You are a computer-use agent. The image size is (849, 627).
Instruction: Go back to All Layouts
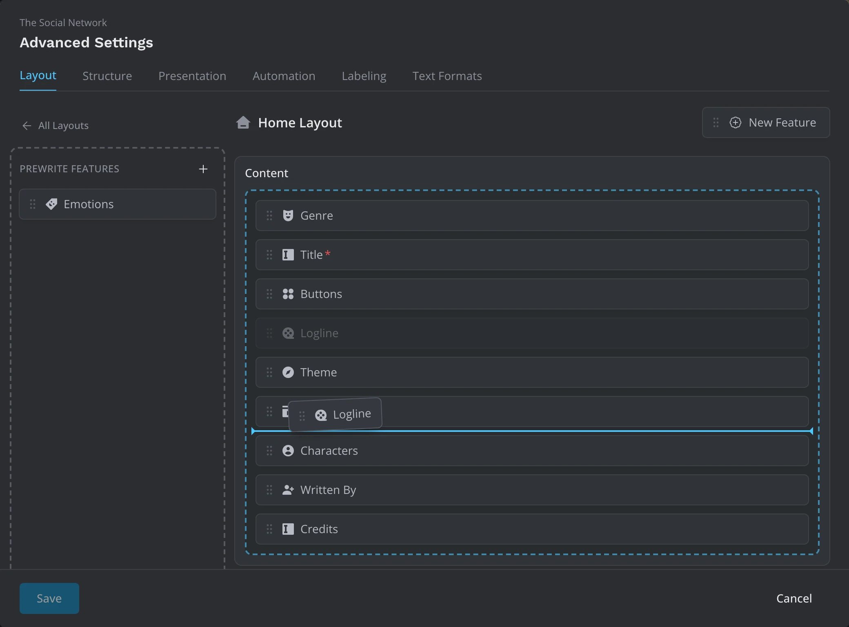(x=55, y=125)
